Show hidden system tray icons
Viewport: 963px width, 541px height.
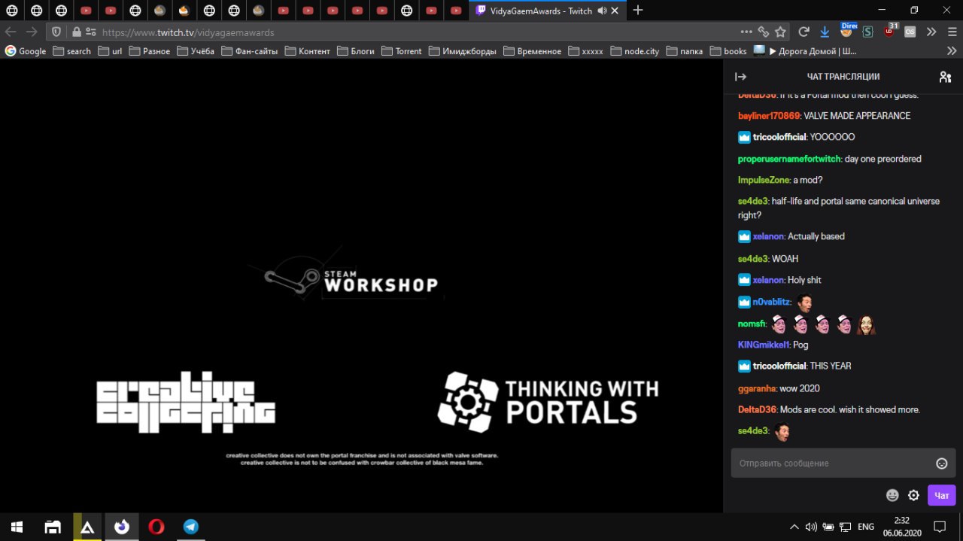coord(794,527)
